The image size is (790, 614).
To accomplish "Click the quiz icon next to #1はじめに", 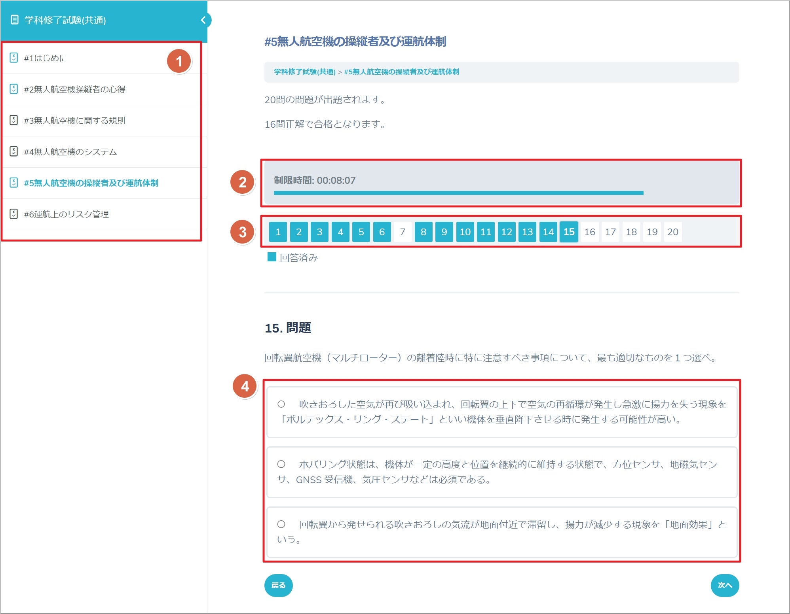I will [14, 58].
